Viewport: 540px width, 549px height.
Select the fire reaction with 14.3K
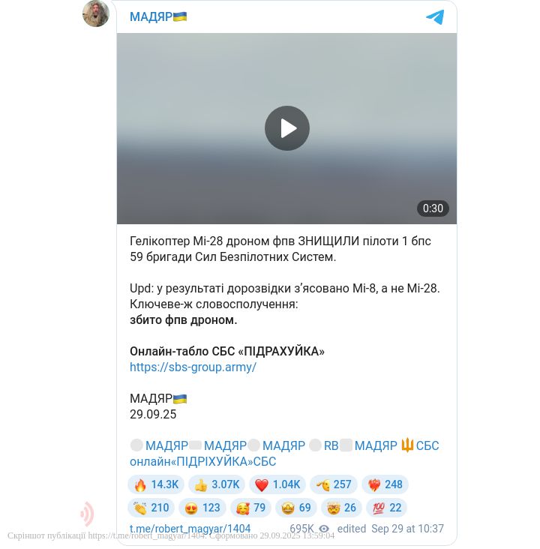[x=156, y=484]
